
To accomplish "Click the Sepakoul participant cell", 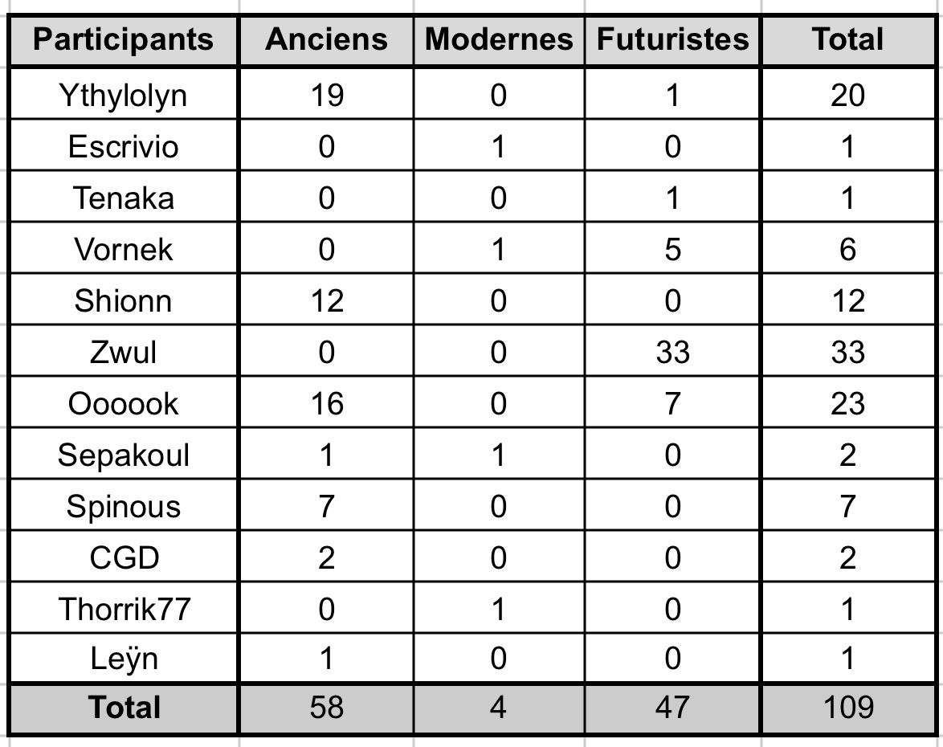I will click(x=124, y=455).
